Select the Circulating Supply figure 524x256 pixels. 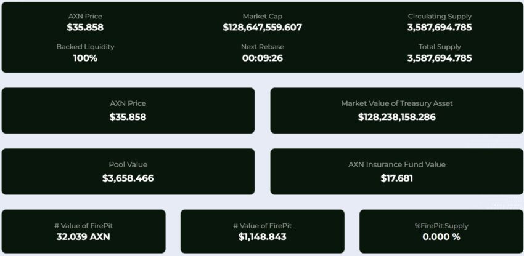(x=440, y=27)
